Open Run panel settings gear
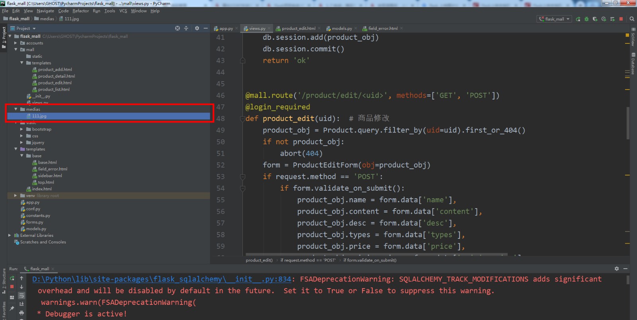637x320 pixels. 617,269
